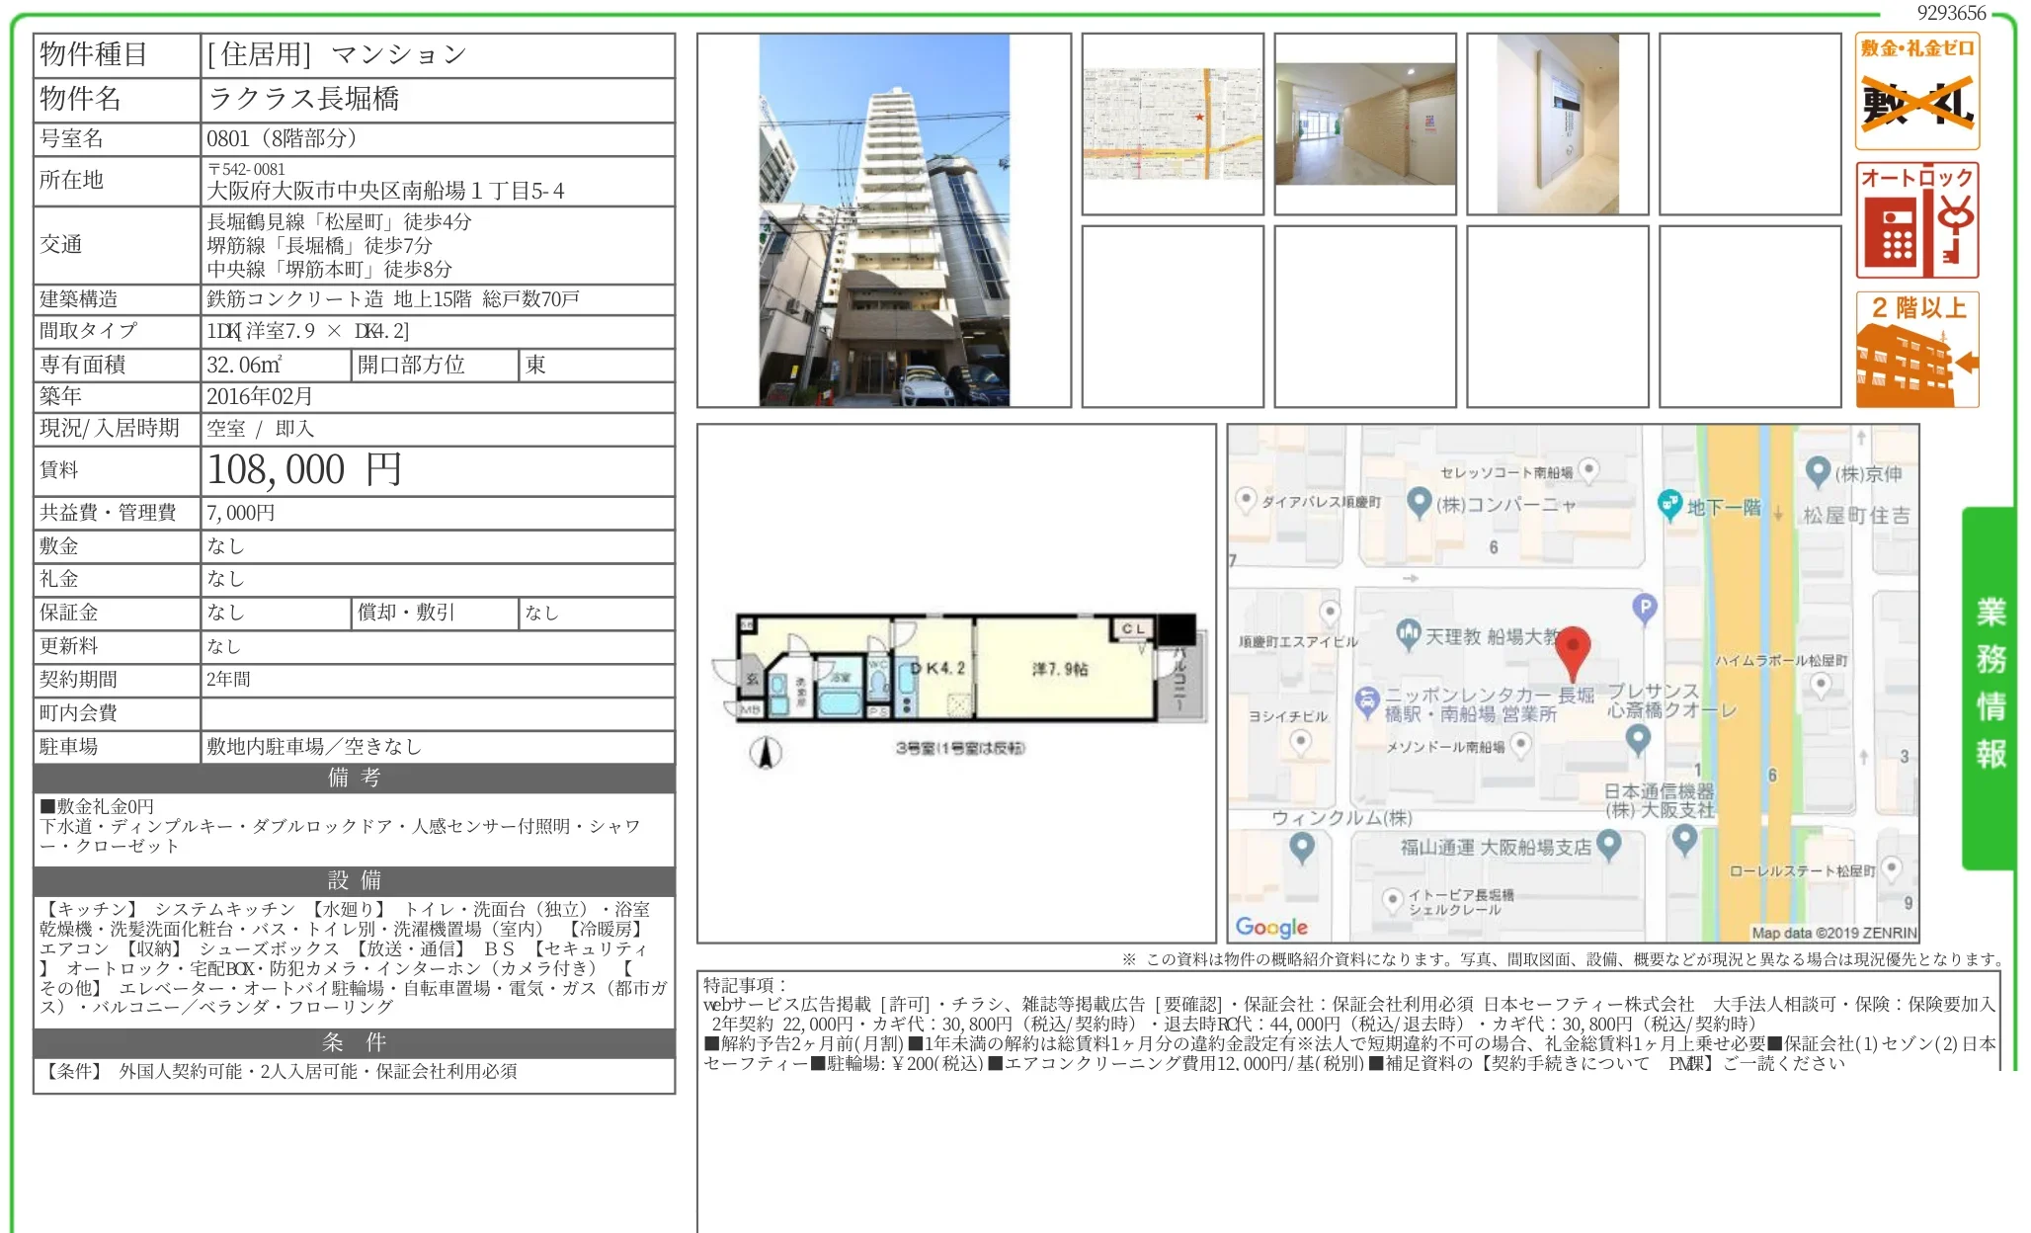Open the large building exterior photo
Screen dimensions: 2031x1233
tap(884, 220)
